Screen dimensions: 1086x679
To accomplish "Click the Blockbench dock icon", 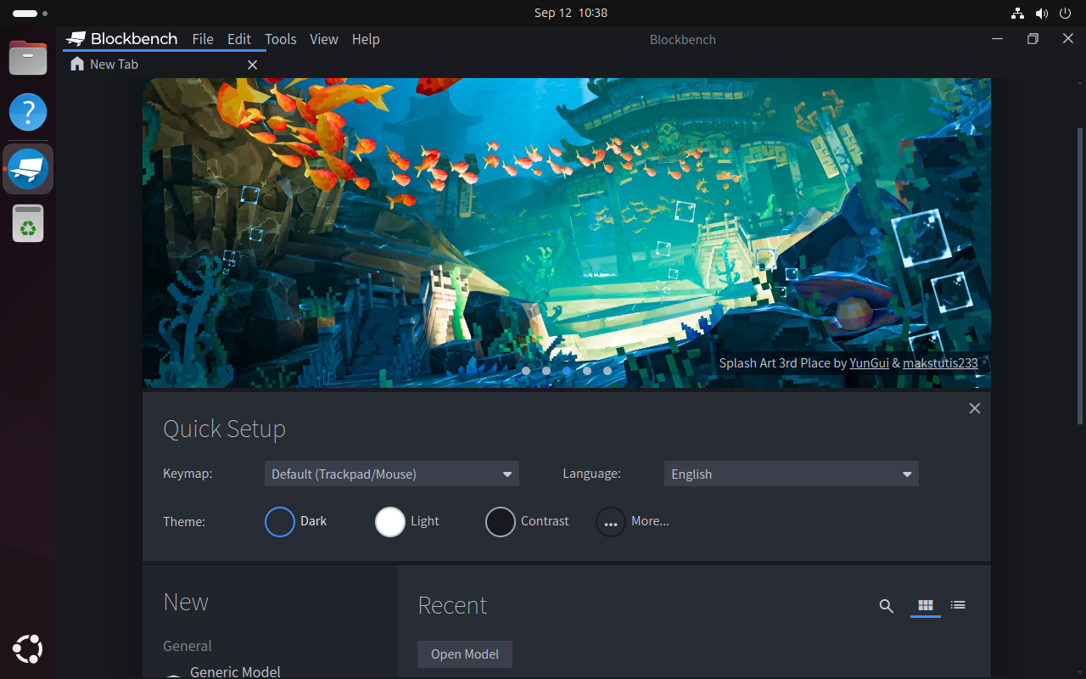I will coord(28,168).
